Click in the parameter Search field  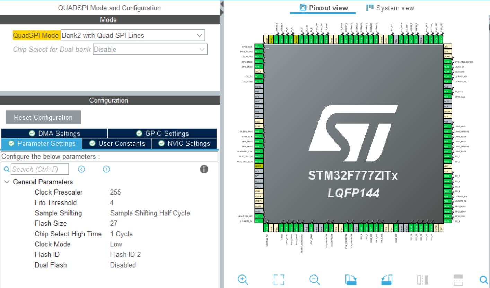tap(40, 169)
